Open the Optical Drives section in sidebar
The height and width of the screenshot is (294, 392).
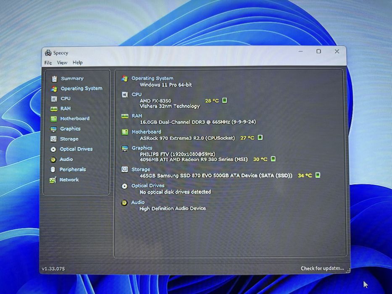(76, 149)
